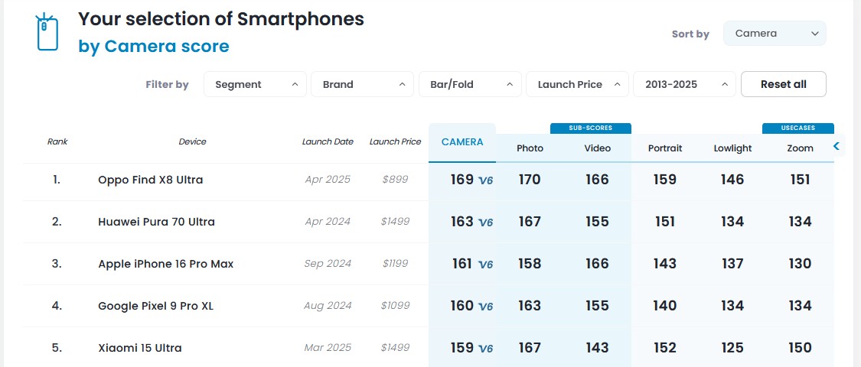Expand the Brand filter dropdown
The width and height of the screenshot is (861, 367).
tap(363, 84)
